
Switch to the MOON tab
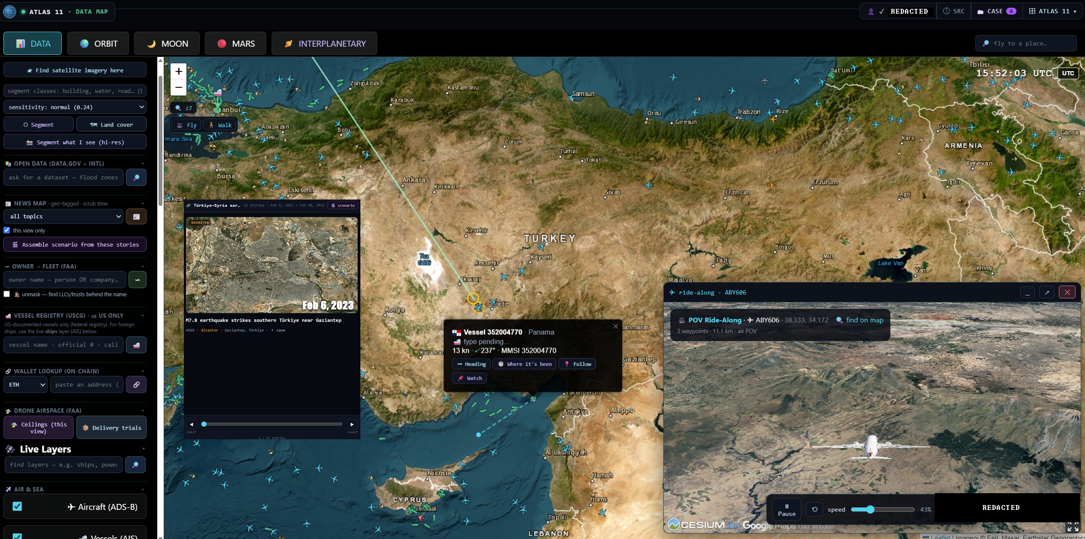tap(167, 44)
